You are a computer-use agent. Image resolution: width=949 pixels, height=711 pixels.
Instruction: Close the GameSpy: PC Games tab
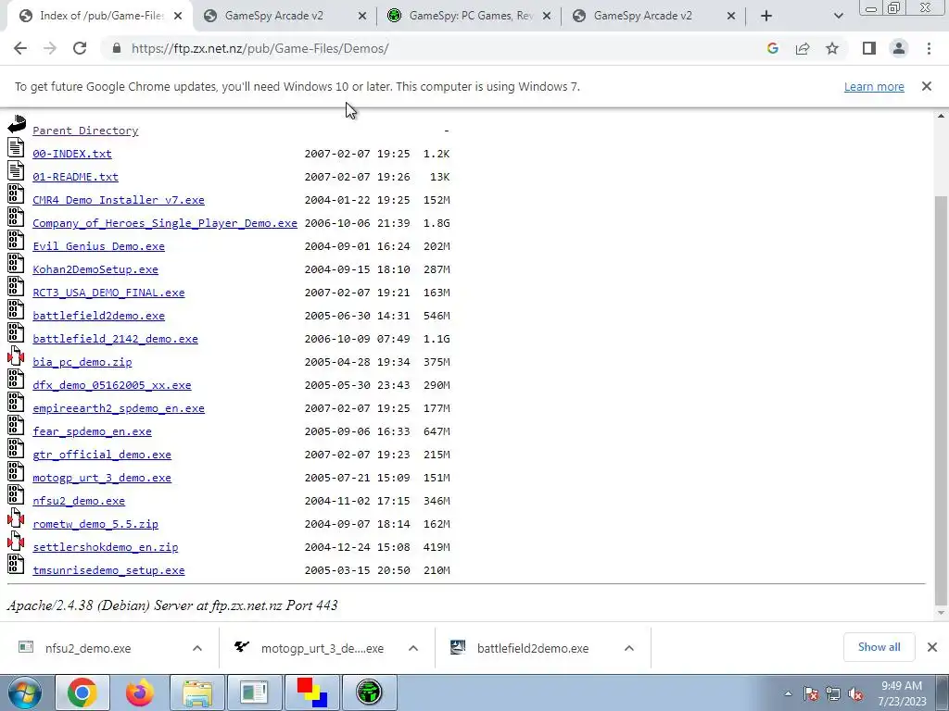click(547, 17)
